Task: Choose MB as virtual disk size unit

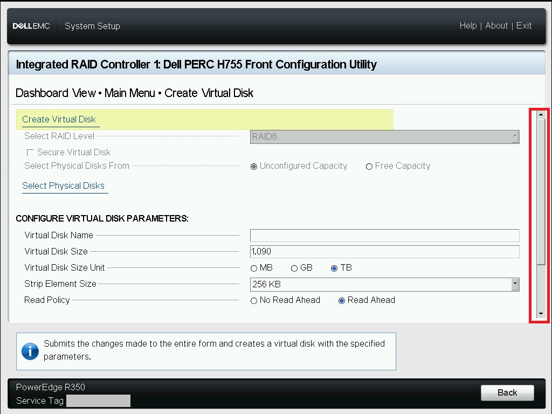Action: pos(254,268)
